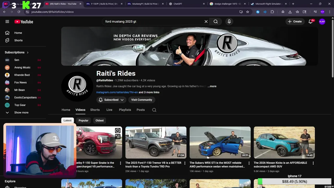This screenshot has height=188, width=334.
Task: Select the Oldest filter chip
Action: click(99, 120)
